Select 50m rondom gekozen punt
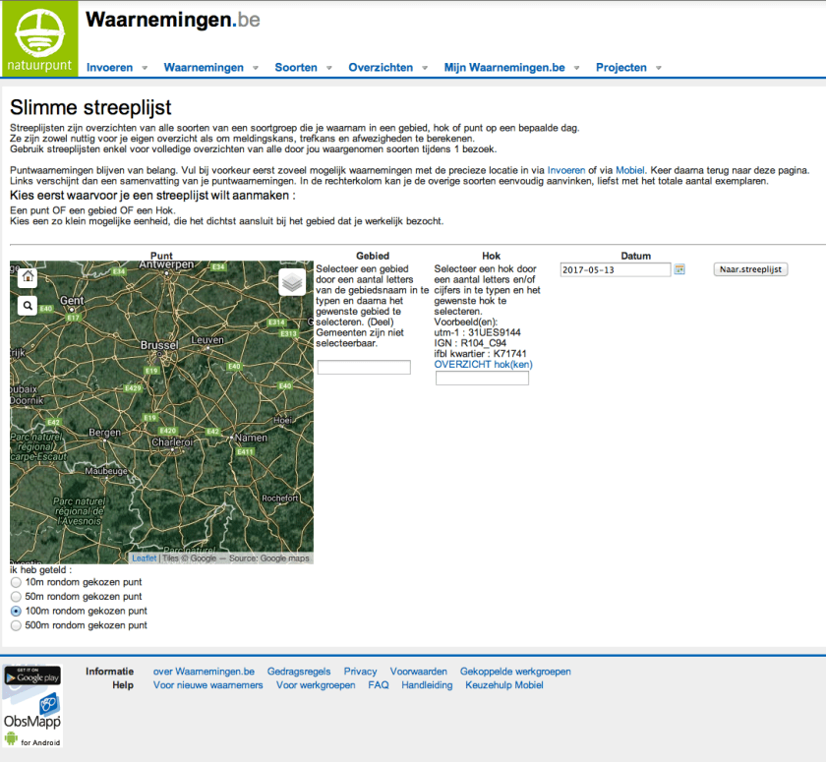This screenshot has height=762, width=826. (x=16, y=597)
